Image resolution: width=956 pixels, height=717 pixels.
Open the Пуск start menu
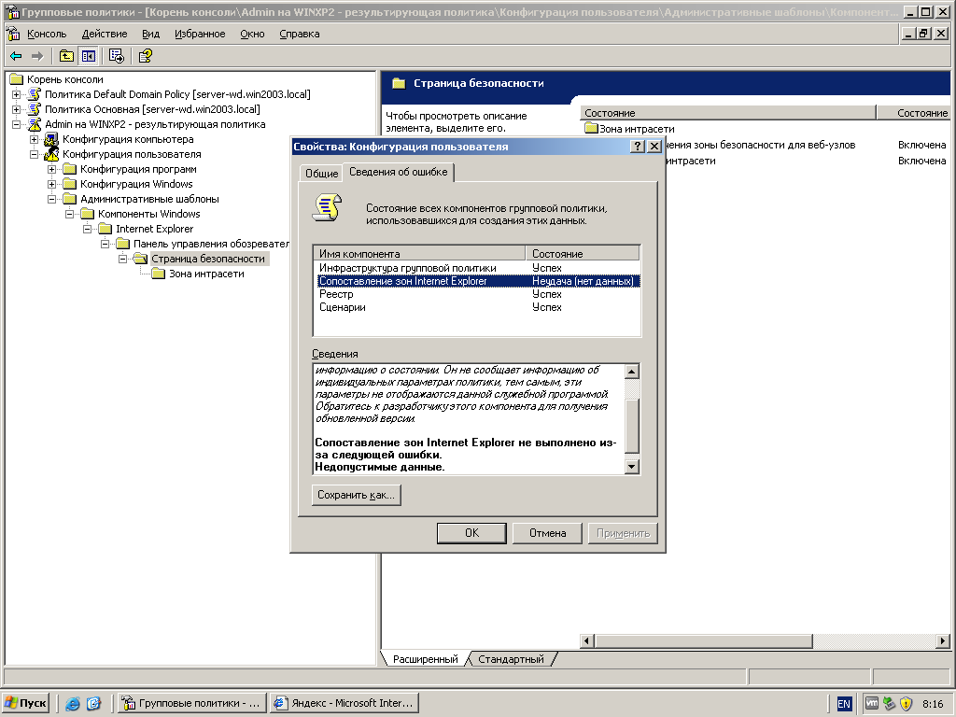[25, 703]
